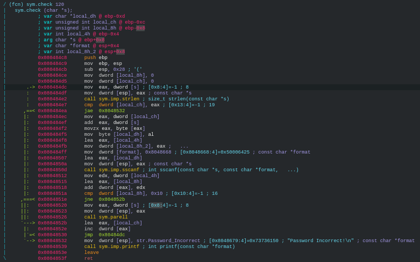Viewport: 420px width, 262px height.
Task: Select the ret instruction at 0x0804853f
Action: (88, 258)
